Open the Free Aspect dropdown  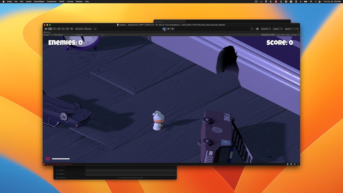(64, 35)
